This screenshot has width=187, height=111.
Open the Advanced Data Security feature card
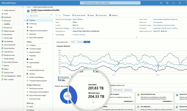[x=155, y=98]
